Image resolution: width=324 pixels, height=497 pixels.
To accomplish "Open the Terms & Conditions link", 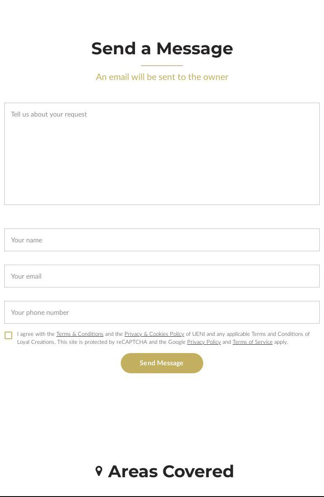I will (x=80, y=334).
